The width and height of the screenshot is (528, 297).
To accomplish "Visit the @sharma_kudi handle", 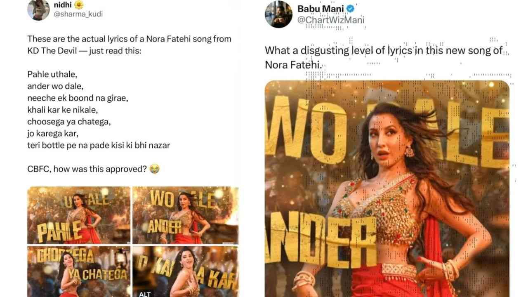I will [x=78, y=14].
